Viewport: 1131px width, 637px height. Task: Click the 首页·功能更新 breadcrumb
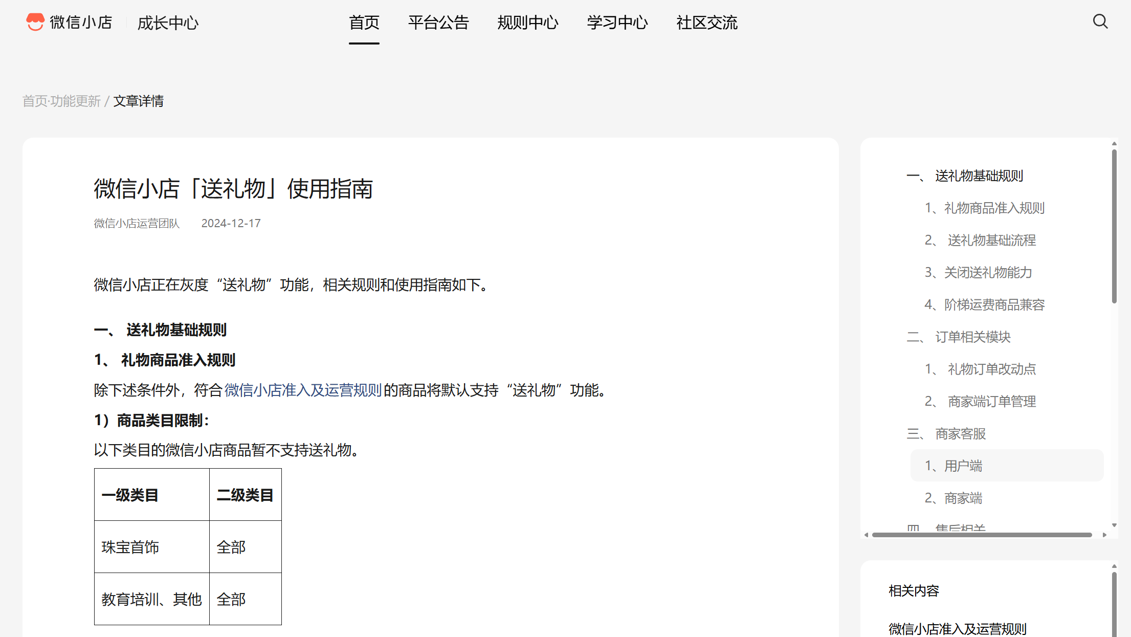[62, 101]
